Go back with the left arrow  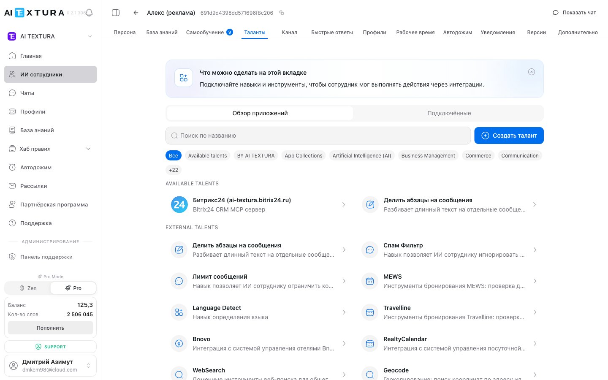click(136, 13)
